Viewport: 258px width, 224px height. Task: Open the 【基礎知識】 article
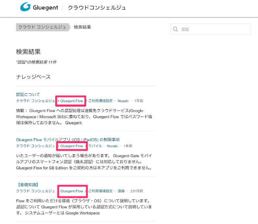point(28,185)
